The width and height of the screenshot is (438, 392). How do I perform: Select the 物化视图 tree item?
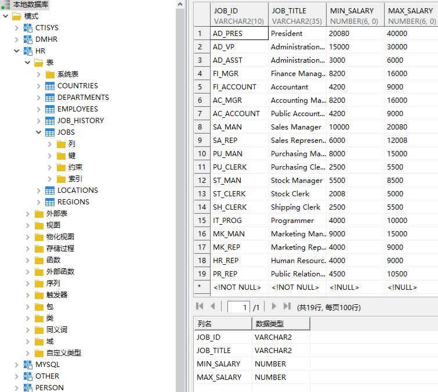(60, 237)
